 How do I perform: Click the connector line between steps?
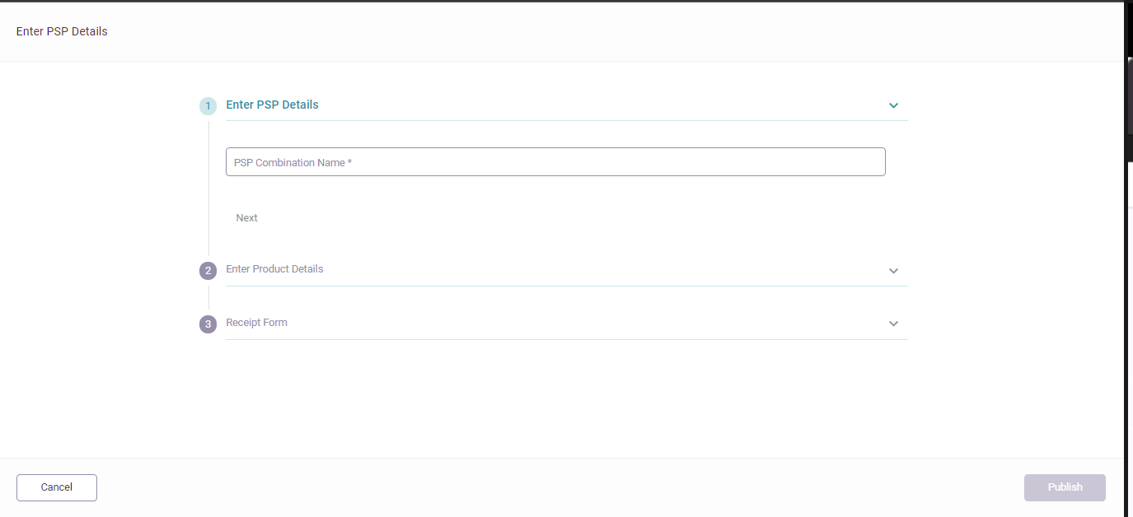click(x=207, y=188)
